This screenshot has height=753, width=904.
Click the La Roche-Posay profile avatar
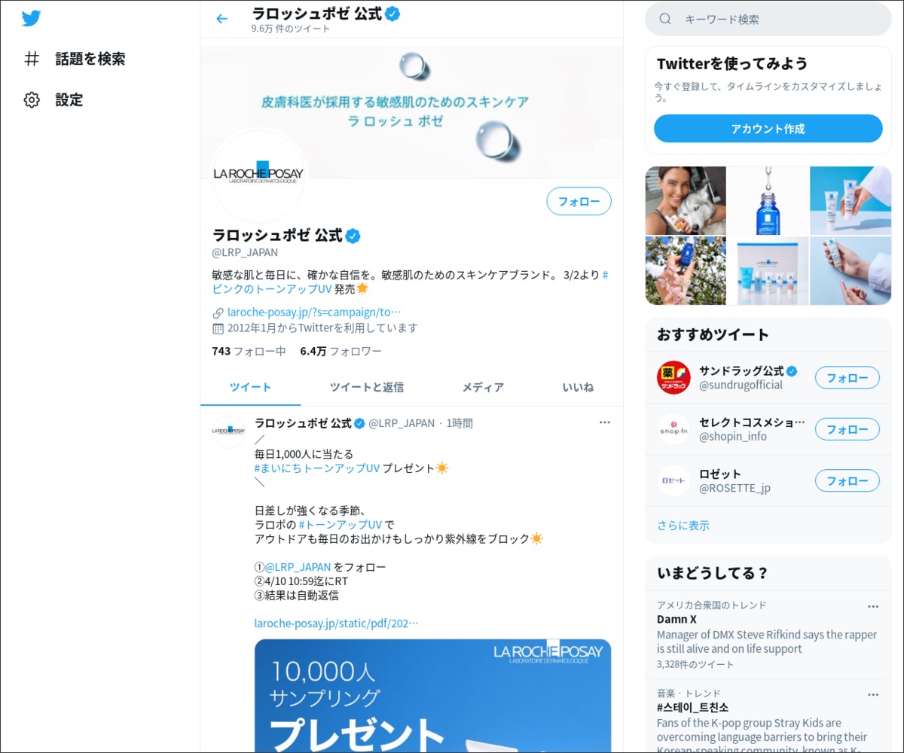(259, 176)
